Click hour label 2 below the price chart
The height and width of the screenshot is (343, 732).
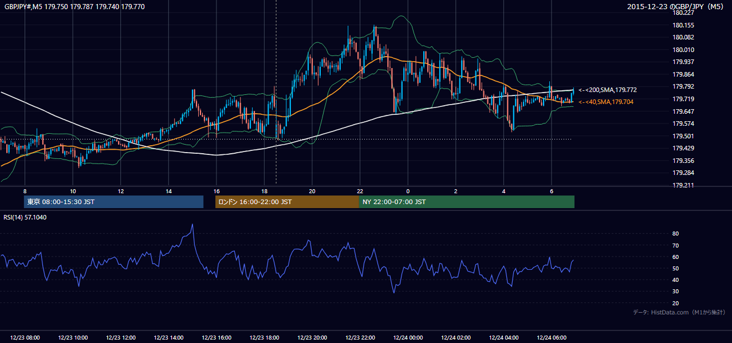(455, 190)
